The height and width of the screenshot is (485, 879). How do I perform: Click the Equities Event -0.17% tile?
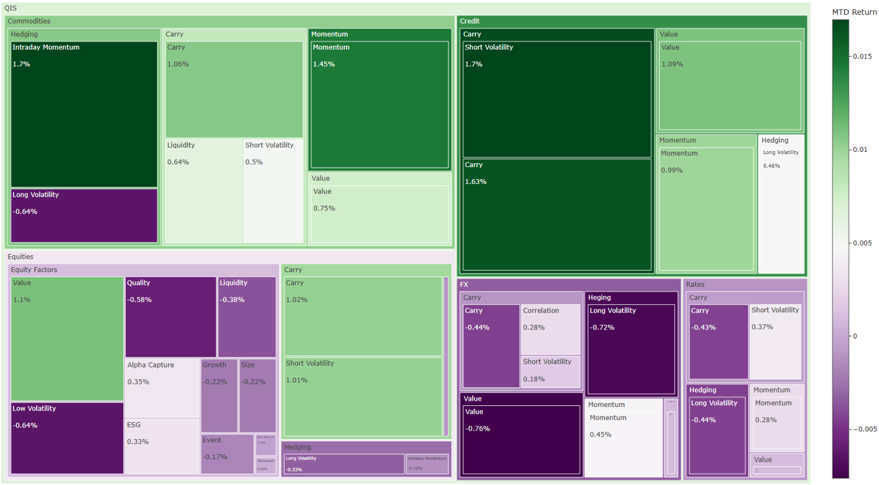click(227, 454)
